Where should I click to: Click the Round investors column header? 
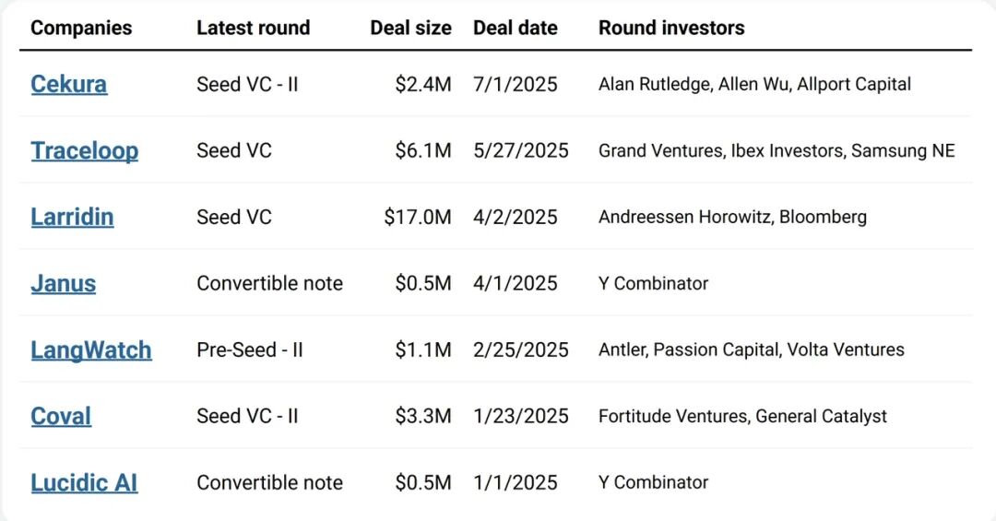coord(671,28)
